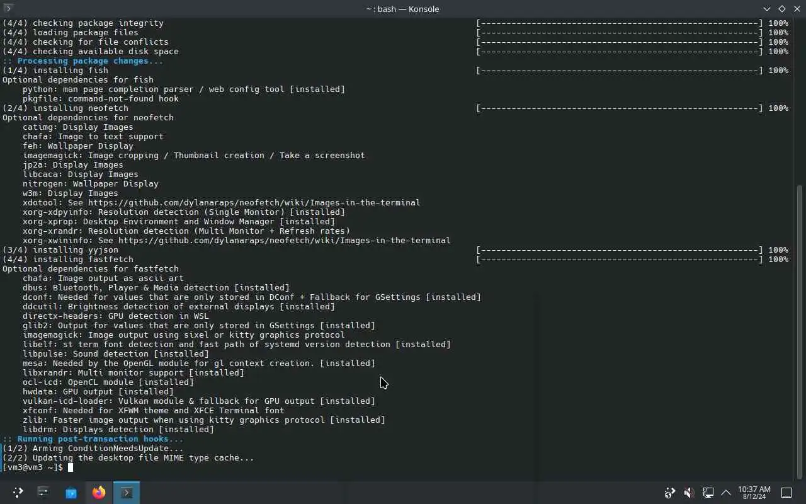Click 'libdrm: Displays detection [installed]' line

[118, 430]
